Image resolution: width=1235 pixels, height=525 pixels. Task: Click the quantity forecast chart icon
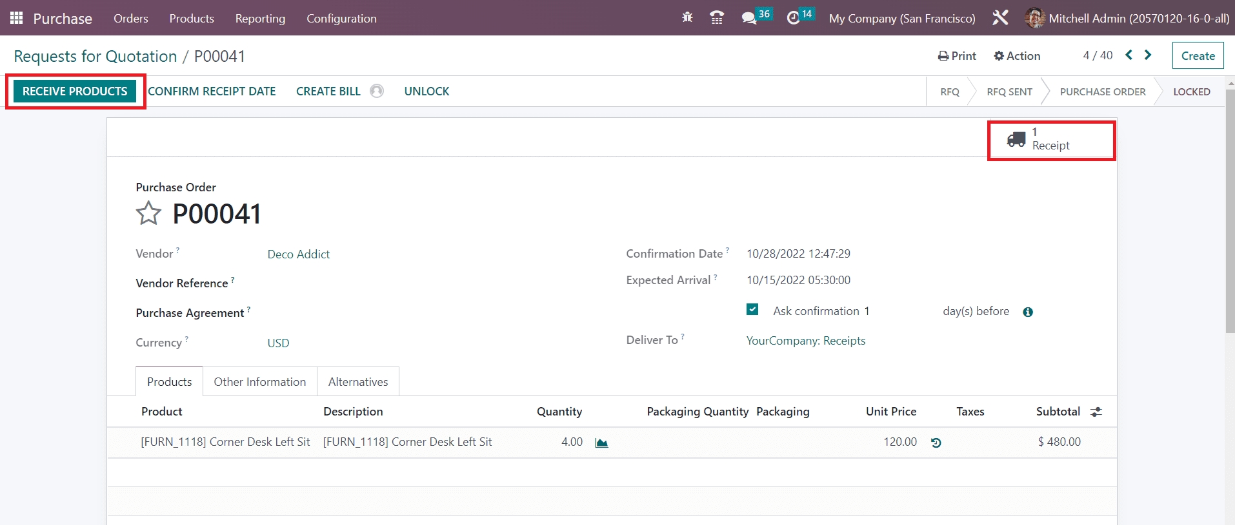click(601, 443)
